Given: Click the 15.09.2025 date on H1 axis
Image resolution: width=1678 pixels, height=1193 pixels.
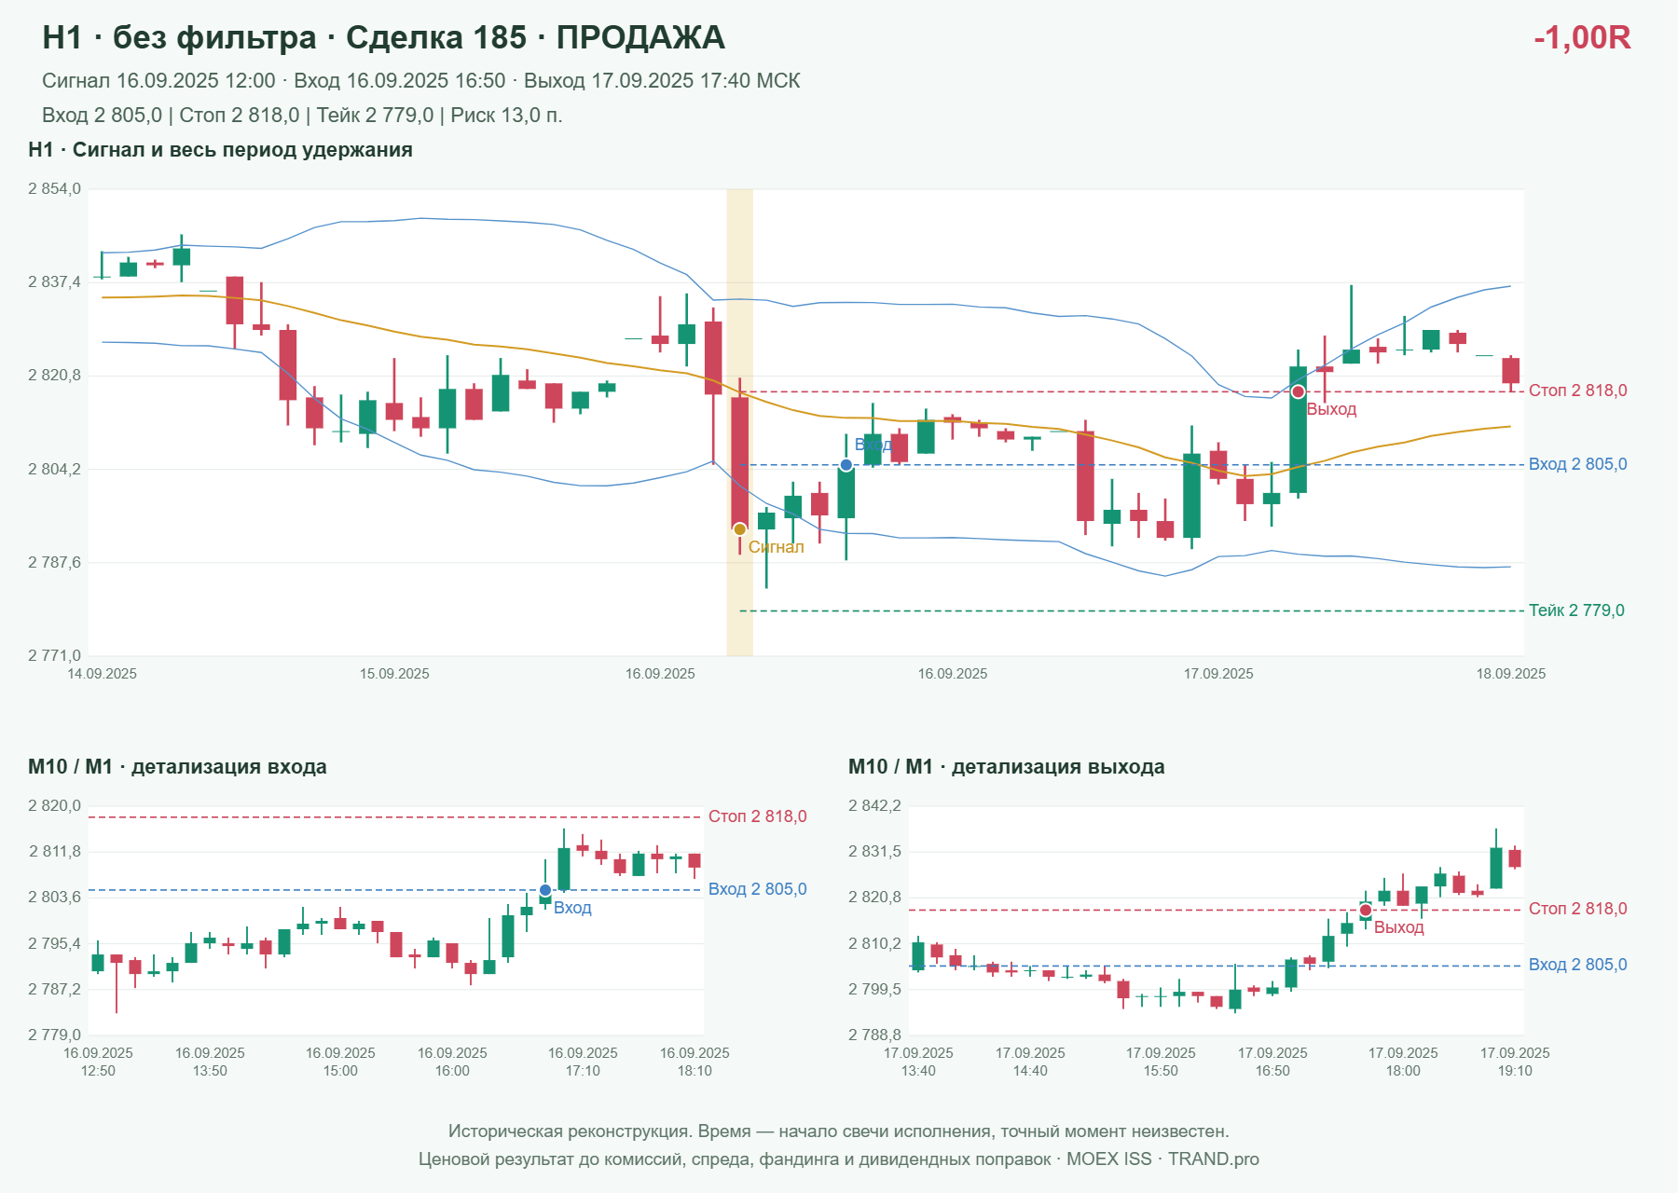Looking at the screenshot, I should (x=394, y=674).
